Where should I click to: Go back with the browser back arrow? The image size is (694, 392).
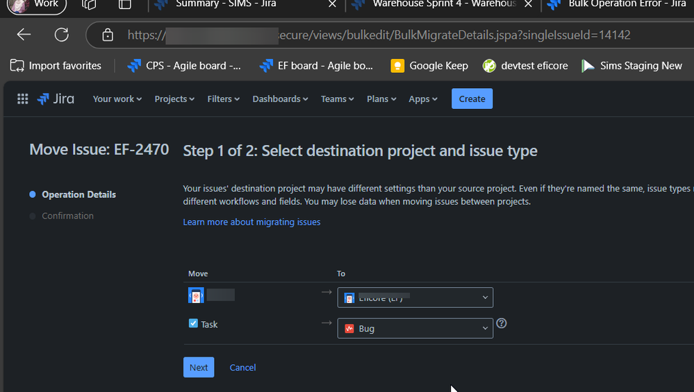point(24,35)
